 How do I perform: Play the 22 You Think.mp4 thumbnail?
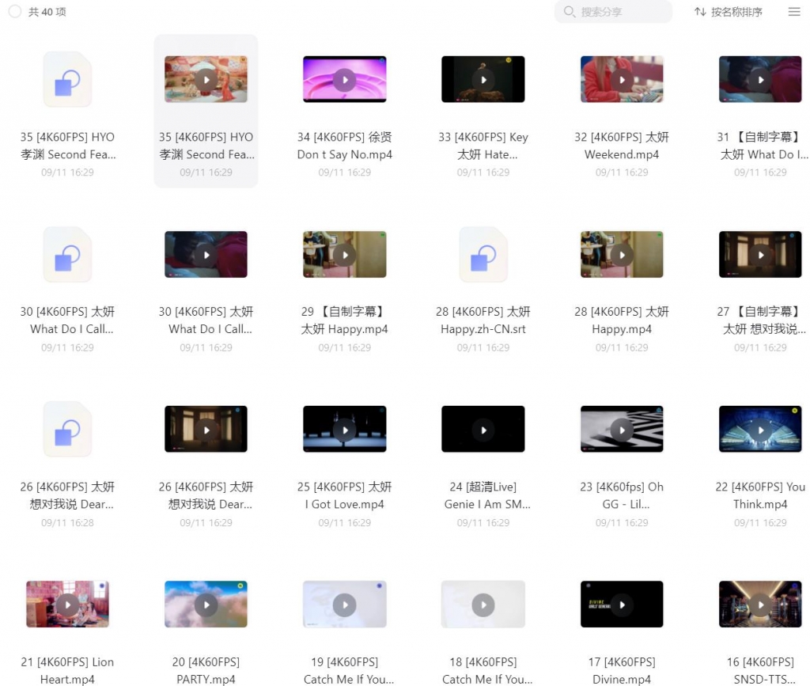pos(760,430)
